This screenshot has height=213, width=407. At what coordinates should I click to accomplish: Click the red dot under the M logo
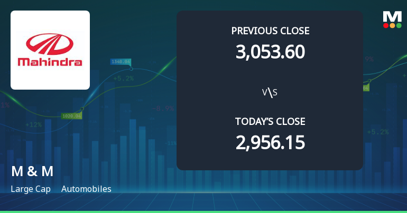pos(385,25)
